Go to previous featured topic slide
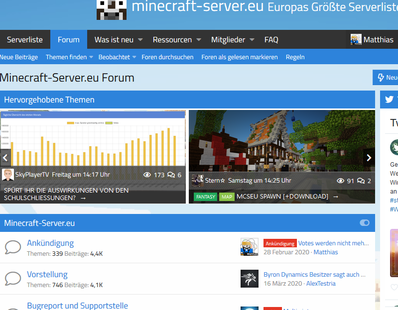Viewport: 398px width, 310px height. pos(5,158)
